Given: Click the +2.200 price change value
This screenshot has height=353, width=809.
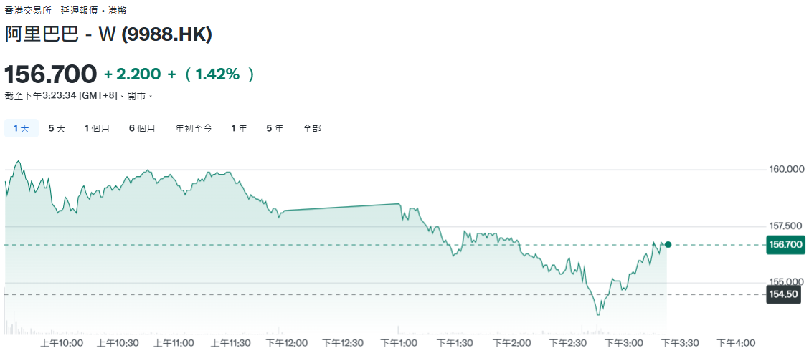Looking at the screenshot, I should coord(133,74).
